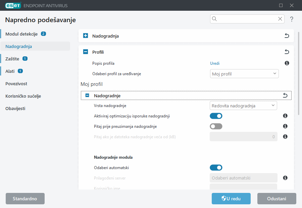Click the revert arrow on the Profili section
The height and width of the screenshot is (208, 302).
click(x=287, y=52)
